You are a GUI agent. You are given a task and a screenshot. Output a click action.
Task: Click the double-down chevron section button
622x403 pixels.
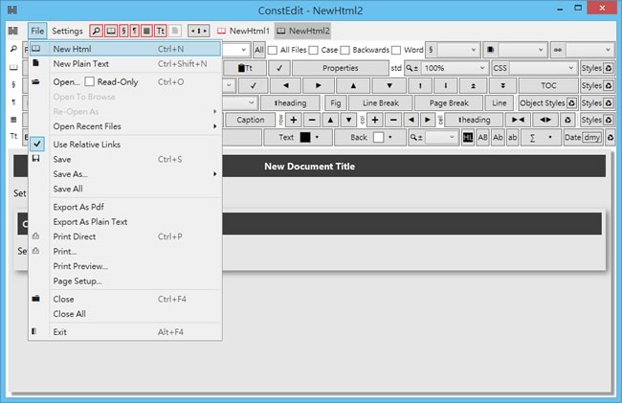[502, 85]
